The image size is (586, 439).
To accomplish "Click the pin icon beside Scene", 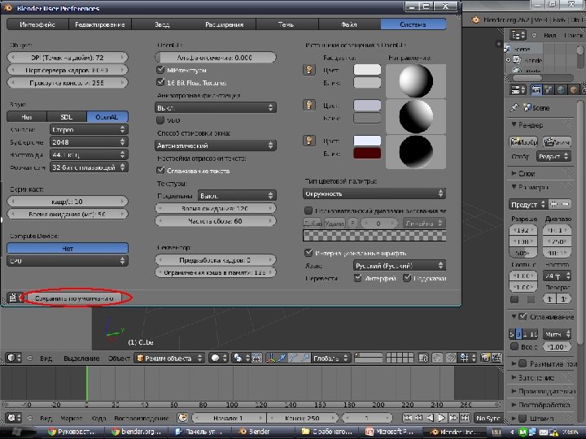I will coord(514,107).
